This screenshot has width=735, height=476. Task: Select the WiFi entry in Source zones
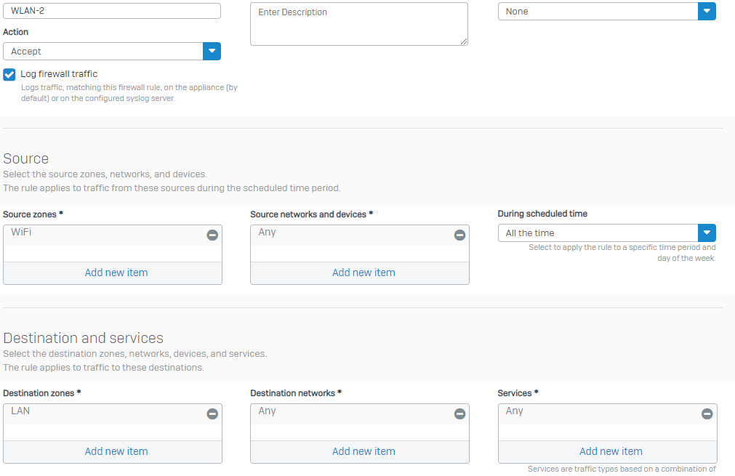[22, 233]
